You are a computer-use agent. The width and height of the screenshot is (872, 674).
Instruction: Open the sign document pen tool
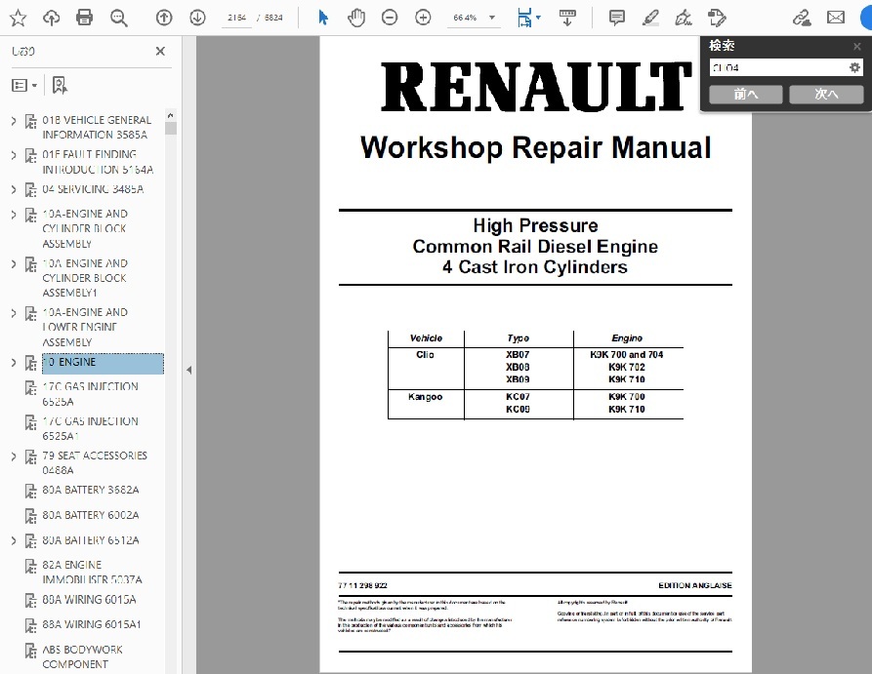coord(684,18)
